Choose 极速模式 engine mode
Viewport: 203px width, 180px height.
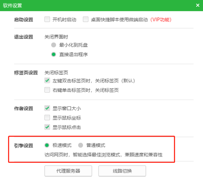click(47, 145)
